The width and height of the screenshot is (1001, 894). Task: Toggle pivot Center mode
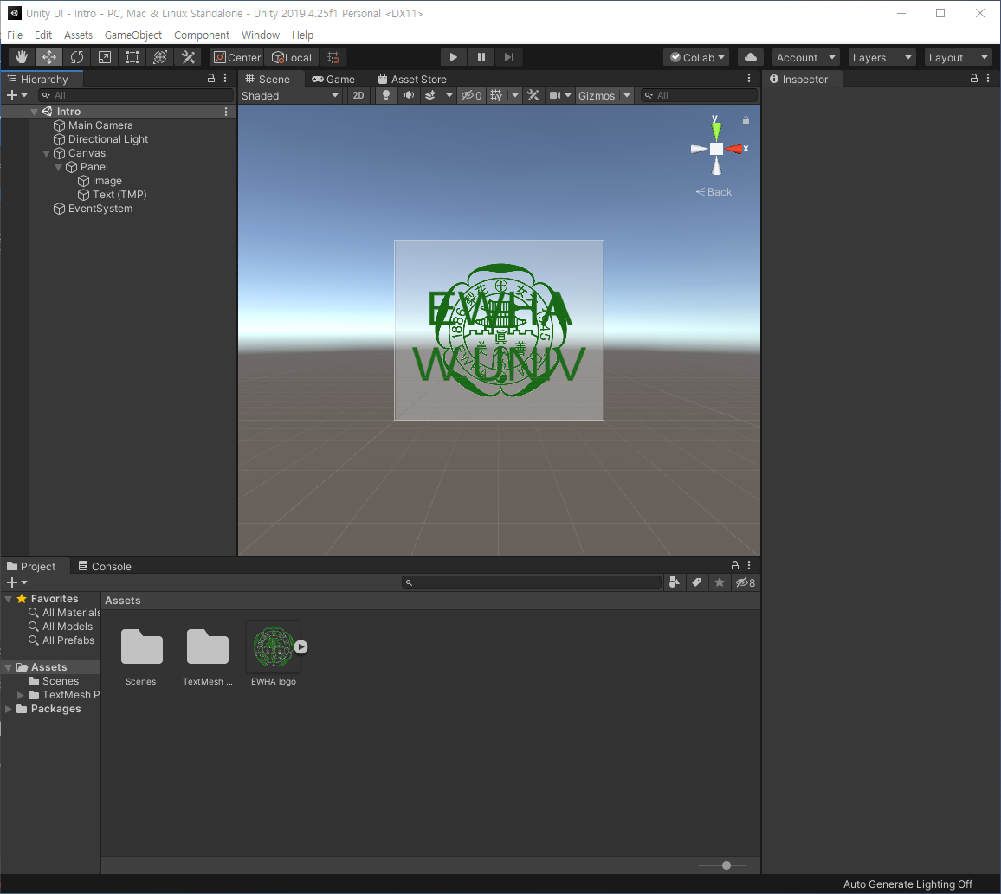point(237,57)
